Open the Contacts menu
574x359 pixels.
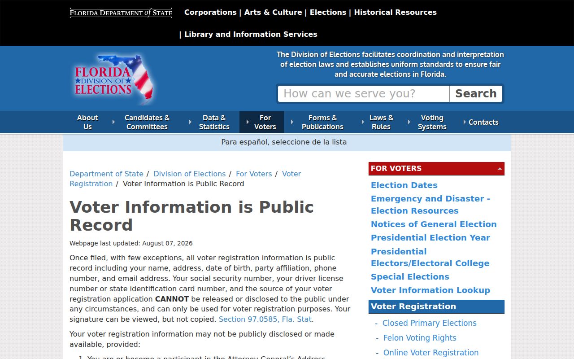tap(483, 122)
